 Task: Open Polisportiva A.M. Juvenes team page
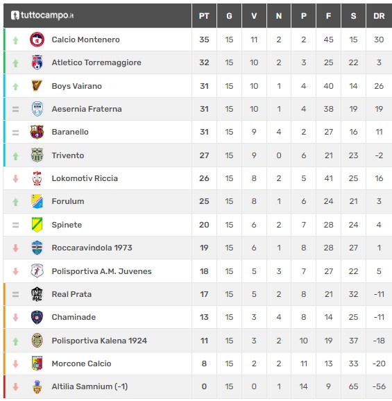coord(101,271)
